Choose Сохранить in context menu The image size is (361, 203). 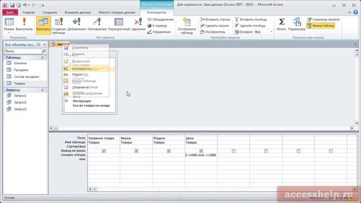tap(86, 47)
